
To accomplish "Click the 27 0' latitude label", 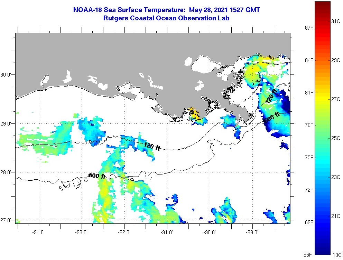I will point(6,220).
